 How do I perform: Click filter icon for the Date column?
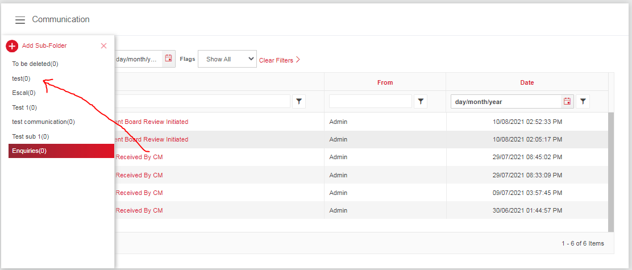[583, 102]
